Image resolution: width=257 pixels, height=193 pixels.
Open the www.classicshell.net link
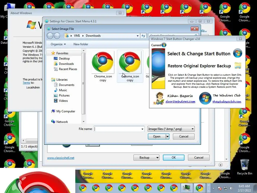click(x=61, y=158)
